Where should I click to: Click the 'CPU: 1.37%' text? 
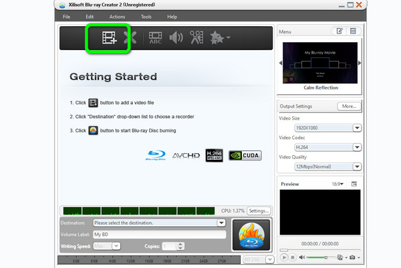(233, 211)
